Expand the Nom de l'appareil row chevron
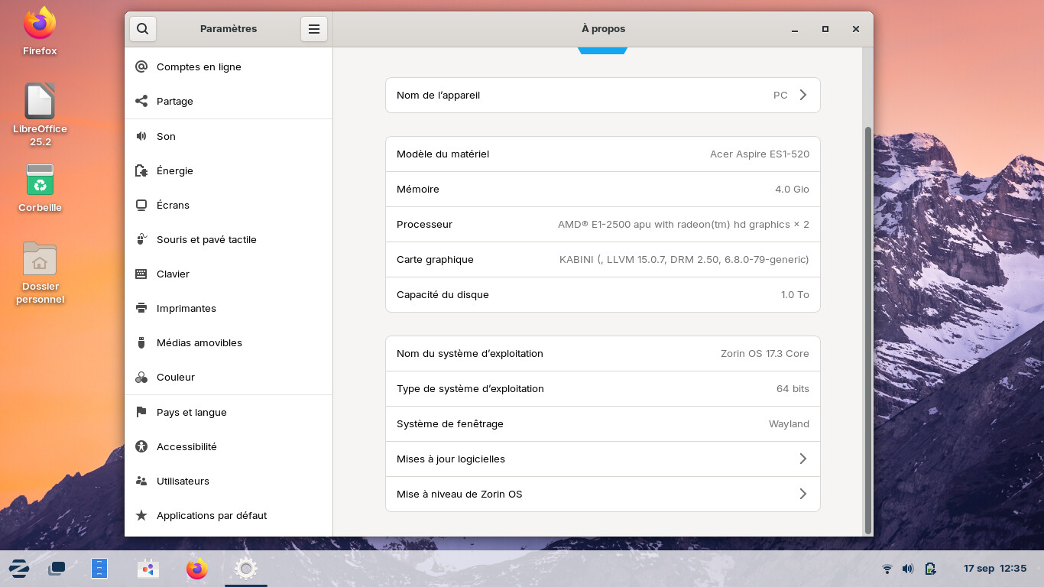The height and width of the screenshot is (587, 1044). (802, 96)
